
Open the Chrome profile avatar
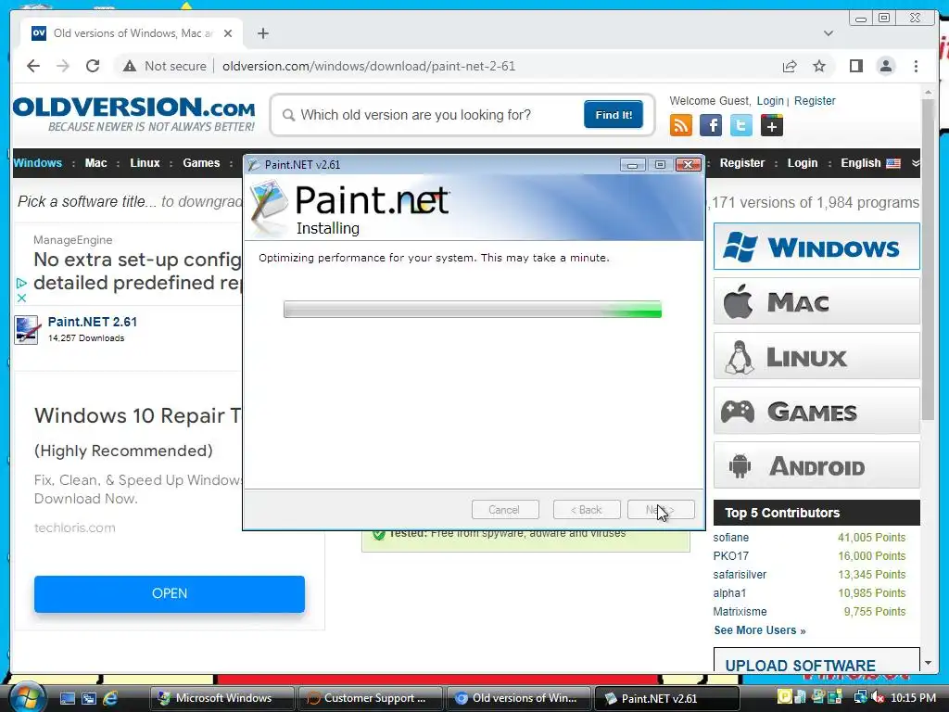click(885, 66)
